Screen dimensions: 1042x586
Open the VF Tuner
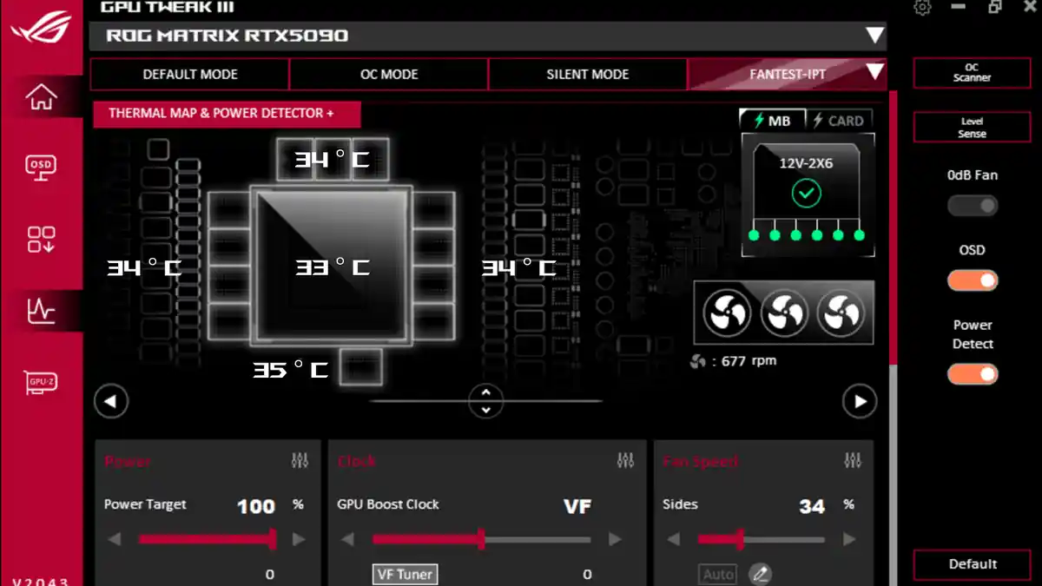pos(405,574)
